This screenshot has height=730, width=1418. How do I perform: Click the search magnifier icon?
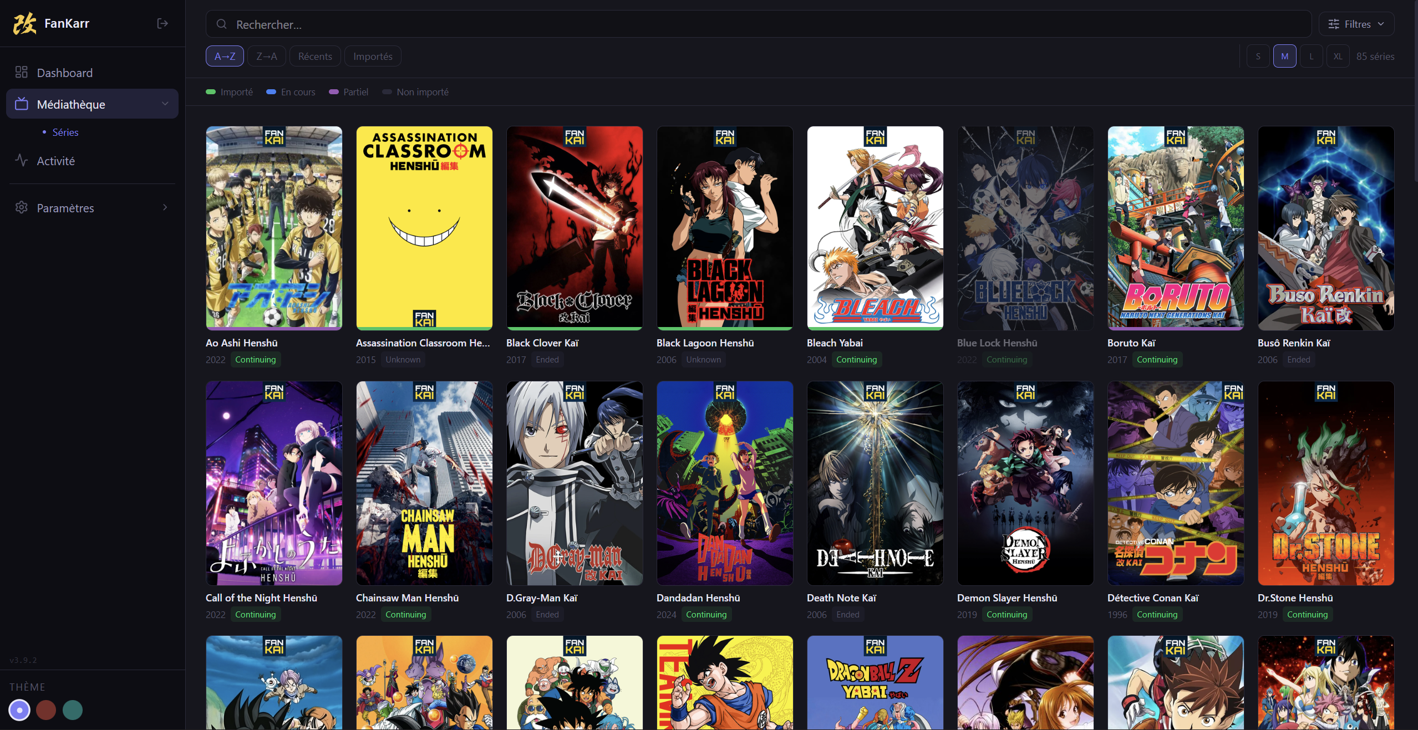click(x=221, y=24)
